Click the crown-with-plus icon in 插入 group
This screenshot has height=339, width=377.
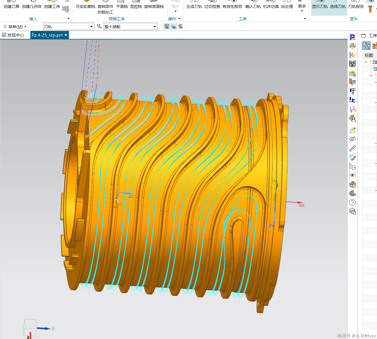point(66,9)
